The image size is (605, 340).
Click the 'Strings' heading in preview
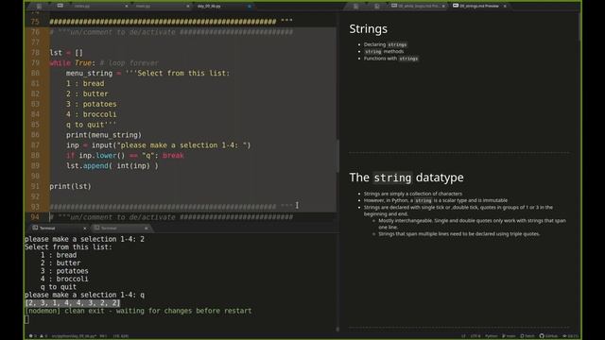tap(368, 29)
